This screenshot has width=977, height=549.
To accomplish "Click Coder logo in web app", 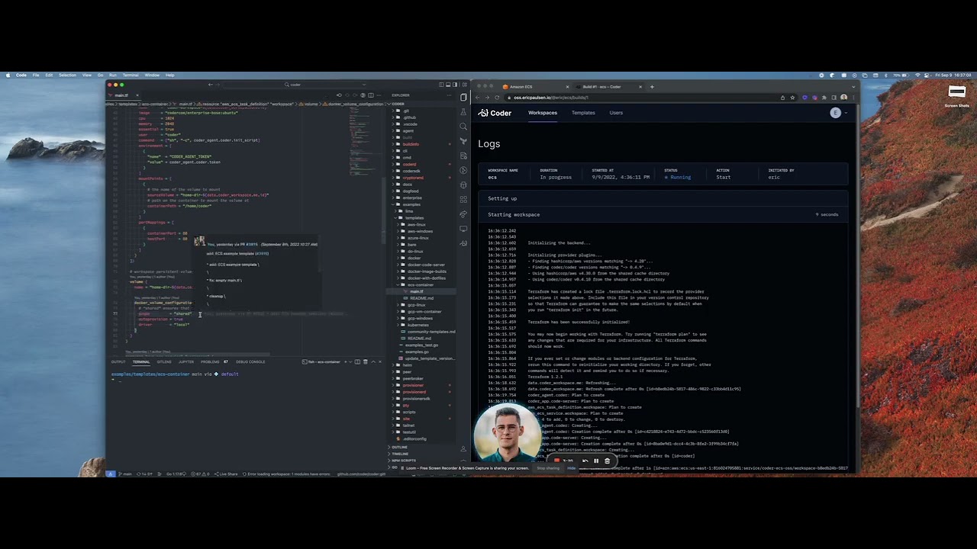I will pyautogui.click(x=495, y=113).
